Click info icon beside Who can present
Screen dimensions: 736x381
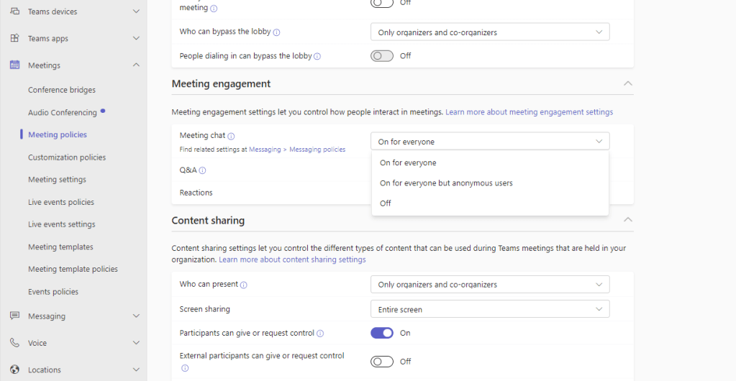pos(244,285)
